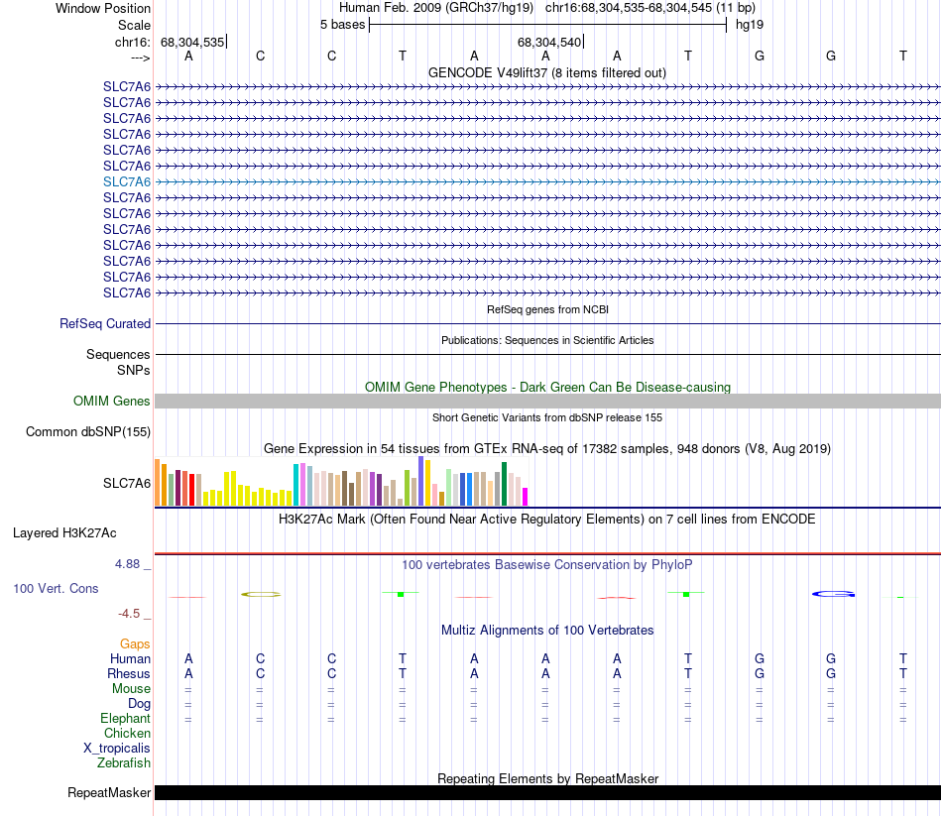Click the GTEx Gene Expression track title
Image resolution: width=942 pixels, height=816 pixels.
(x=547, y=449)
